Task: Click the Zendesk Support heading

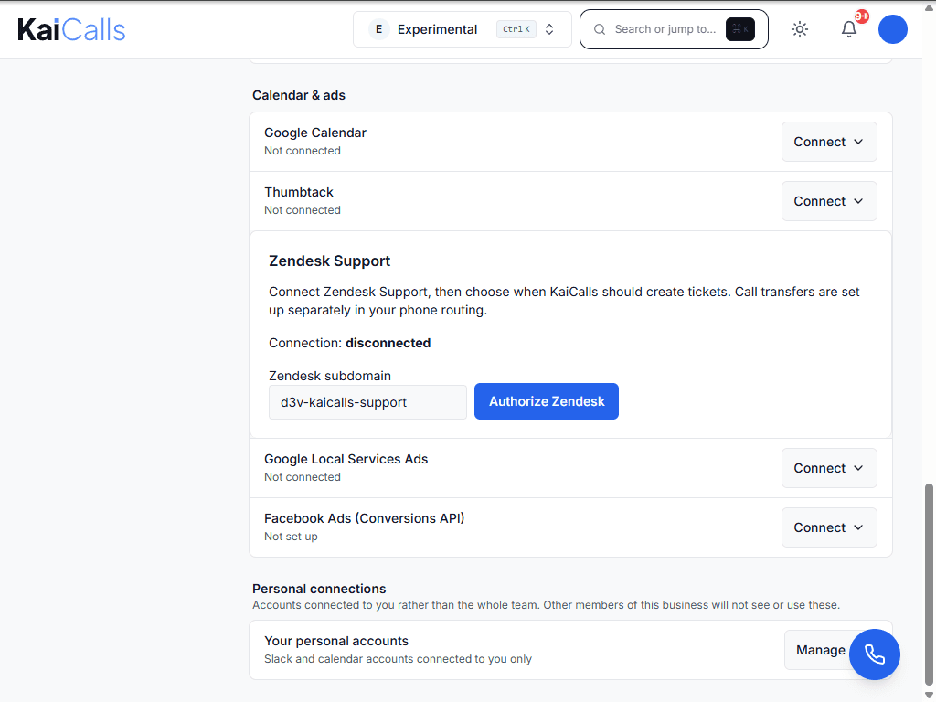Action: pos(329,261)
